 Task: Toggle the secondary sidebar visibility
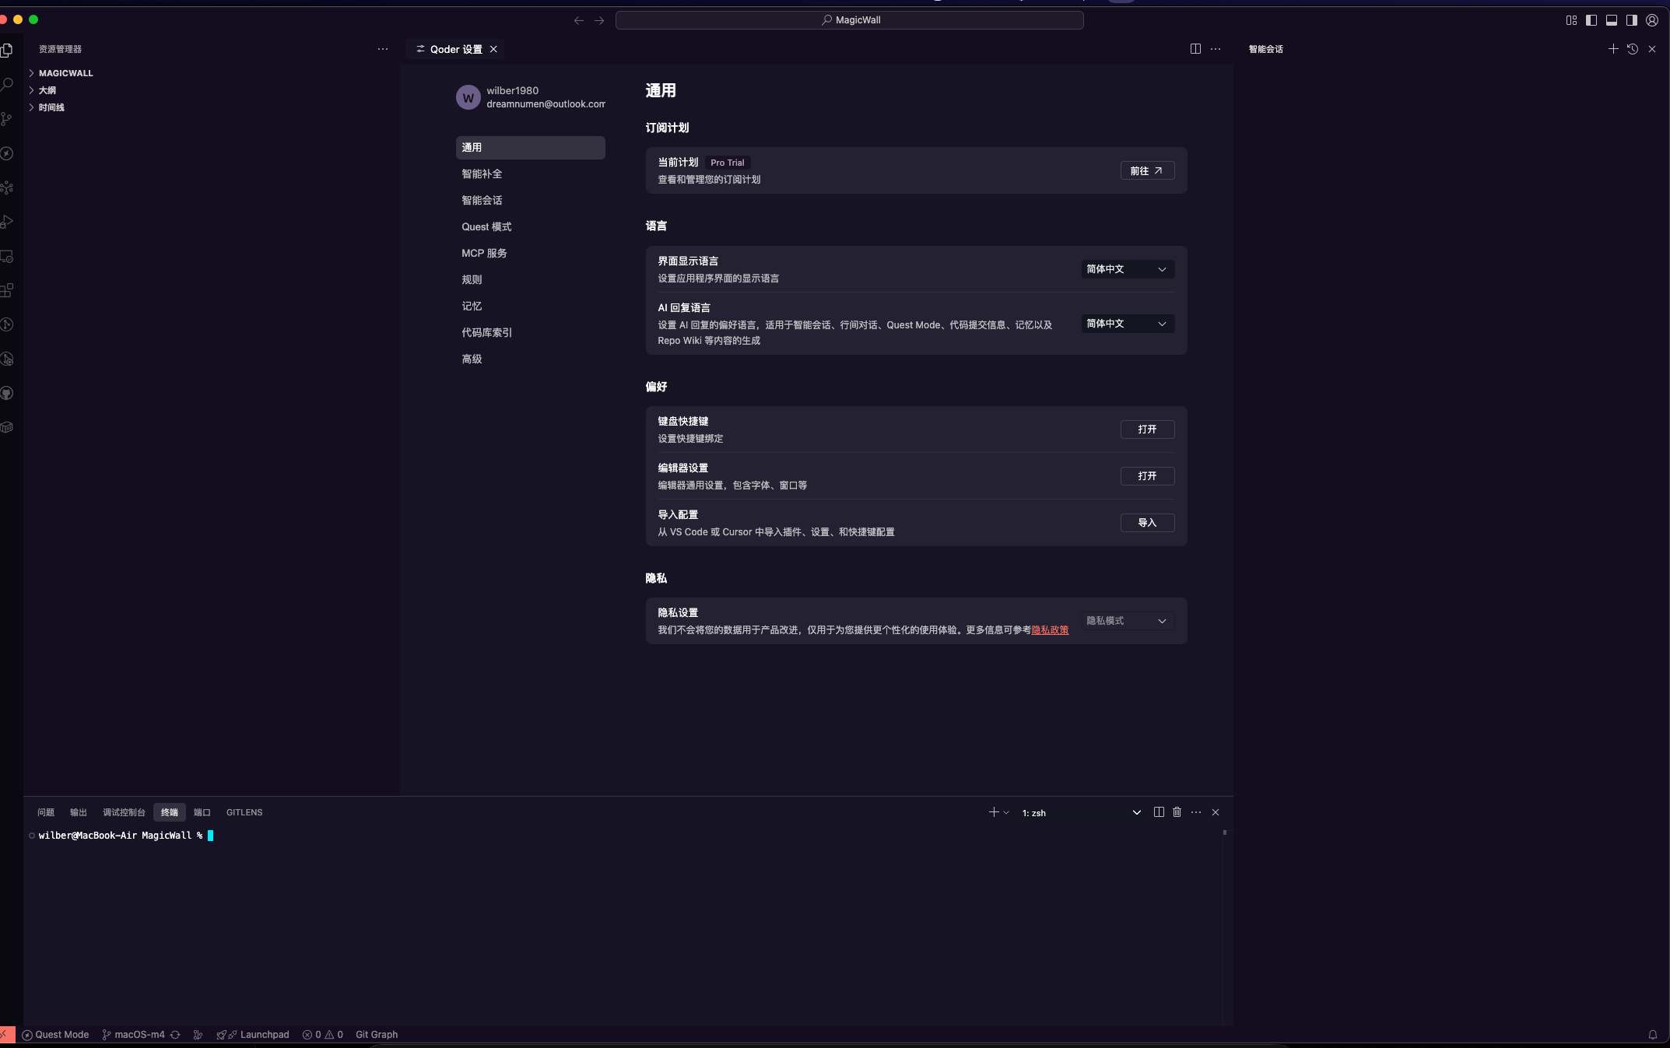point(1632,20)
